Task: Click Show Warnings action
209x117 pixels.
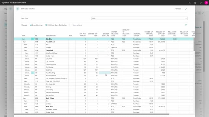Action: [x=36, y=25]
